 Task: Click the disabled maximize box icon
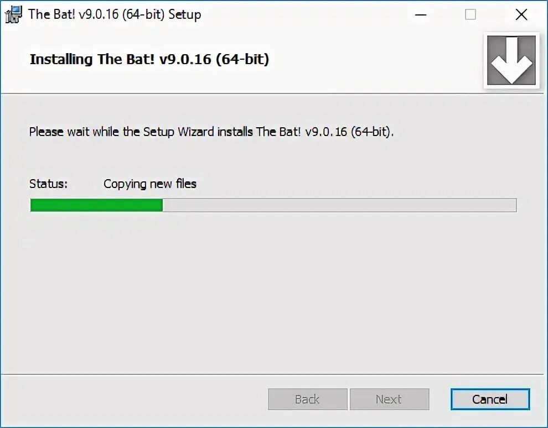tap(471, 15)
